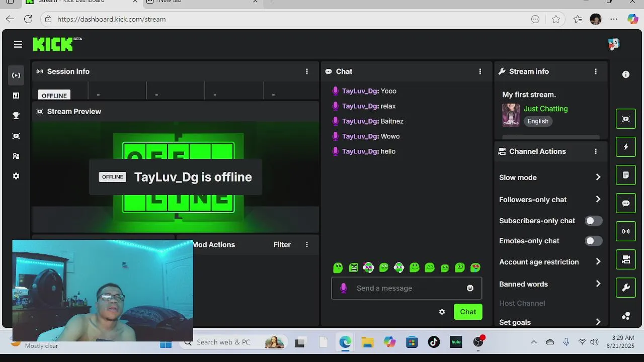This screenshot has width=644, height=362.
Task: Click the layout panels icon on right rail
Action: (626, 259)
